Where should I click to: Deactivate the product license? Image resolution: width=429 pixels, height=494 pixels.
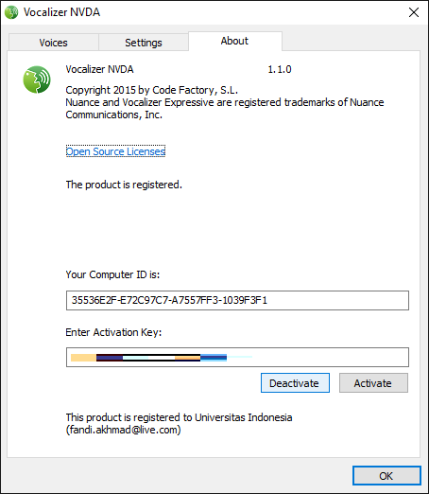[x=295, y=383]
